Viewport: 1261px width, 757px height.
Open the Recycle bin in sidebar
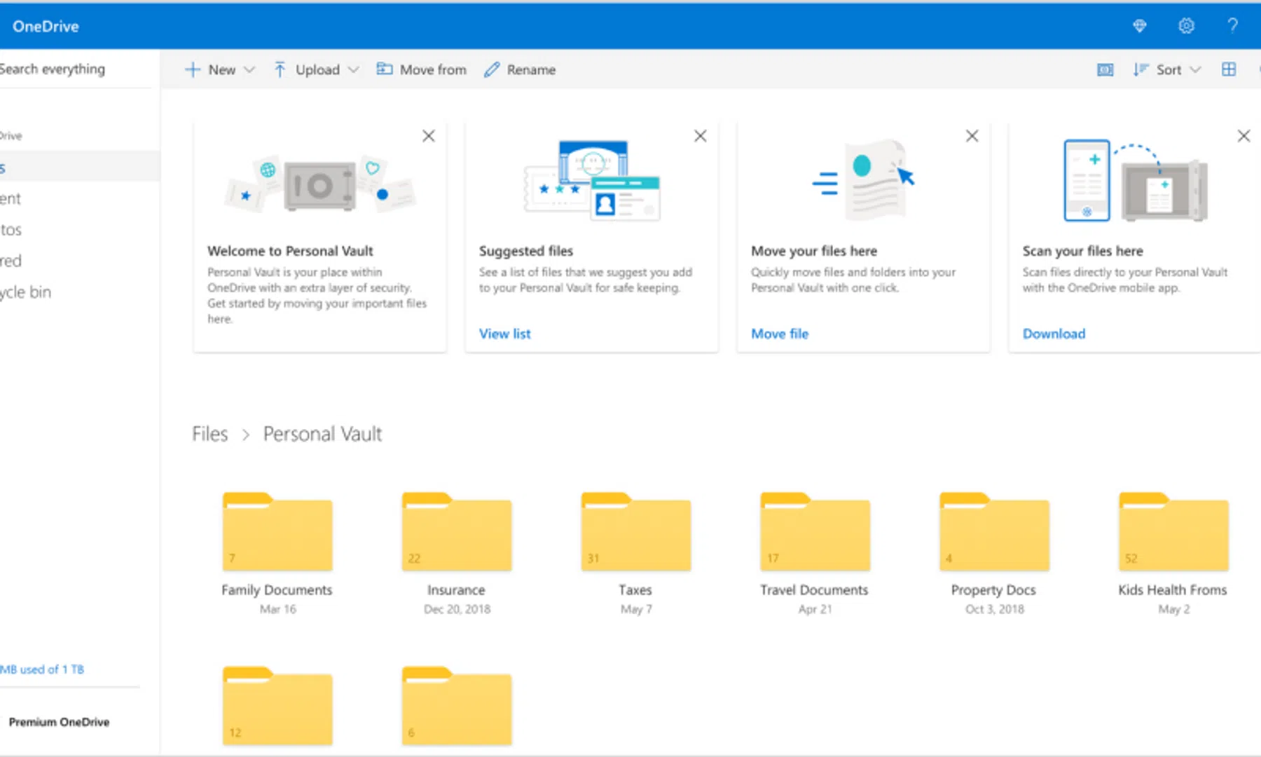click(x=80, y=292)
